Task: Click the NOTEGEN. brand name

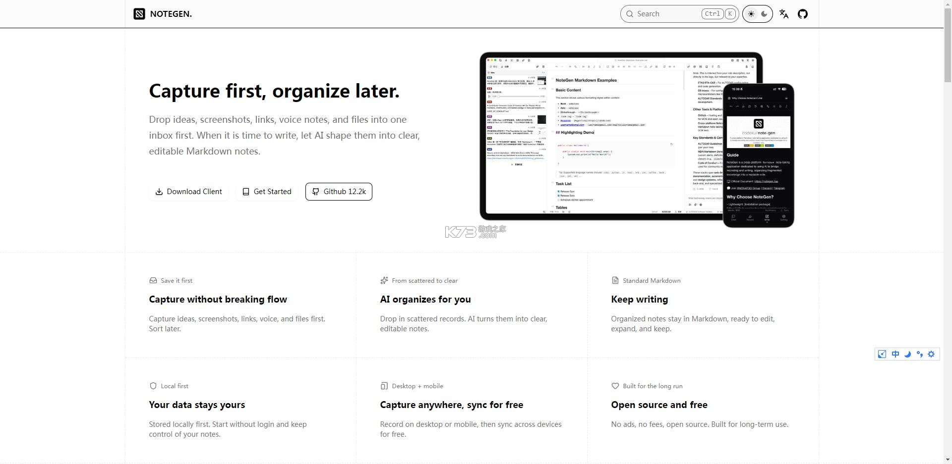Action: pyautogui.click(x=171, y=14)
